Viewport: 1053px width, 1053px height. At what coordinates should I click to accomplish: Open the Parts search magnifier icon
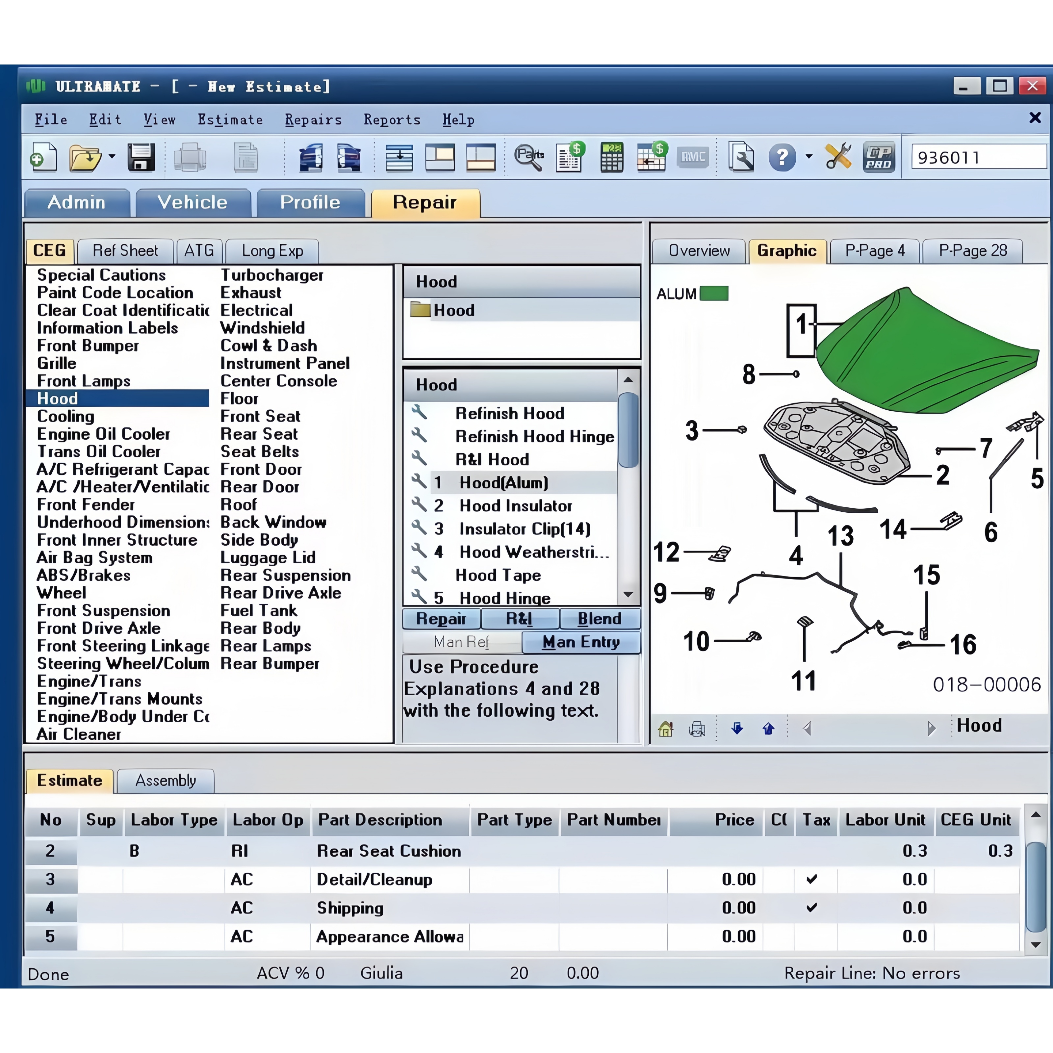(529, 158)
